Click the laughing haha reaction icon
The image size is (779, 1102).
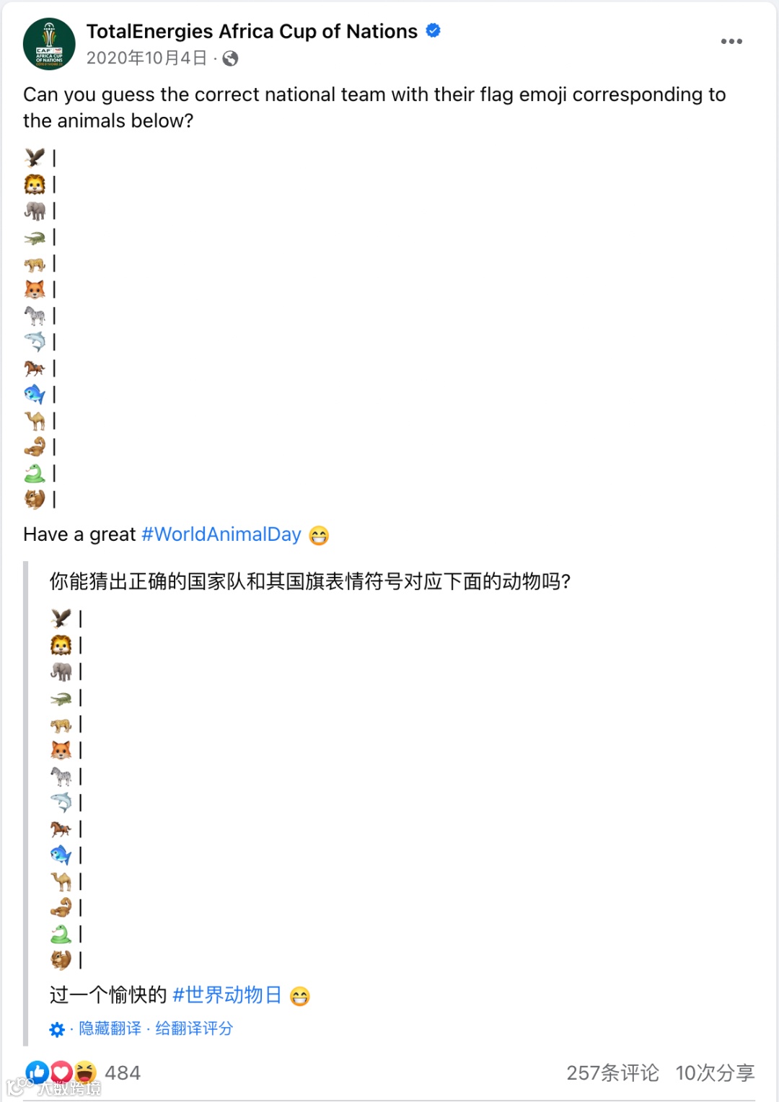(x=85, y=1072)
